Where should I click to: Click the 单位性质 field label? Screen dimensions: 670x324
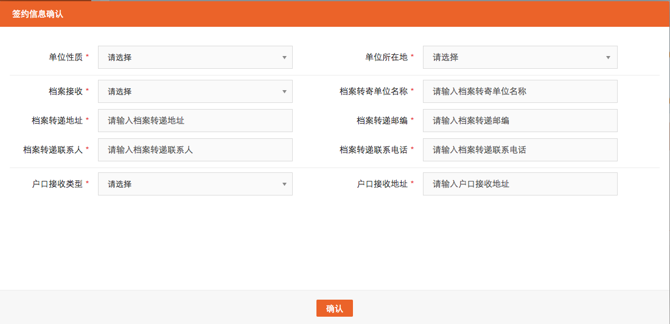pyautogui.click(x=66, y=57)
